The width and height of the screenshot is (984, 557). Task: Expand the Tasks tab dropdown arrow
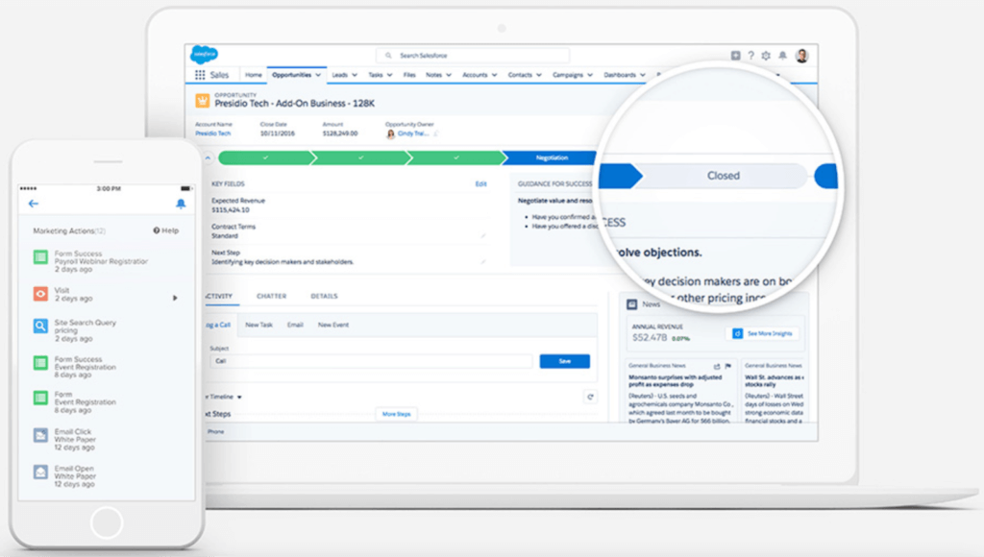click(x=390, y=75)
